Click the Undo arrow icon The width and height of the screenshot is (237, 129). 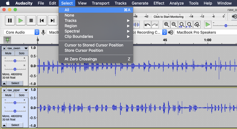click(147, 25)
